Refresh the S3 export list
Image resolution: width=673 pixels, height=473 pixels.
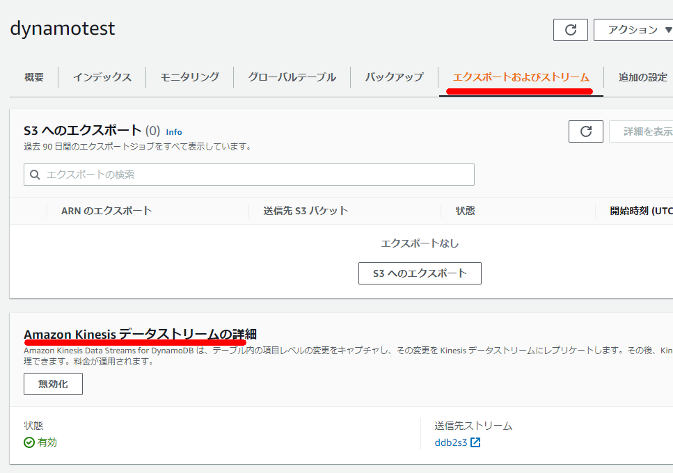point(585,131)
